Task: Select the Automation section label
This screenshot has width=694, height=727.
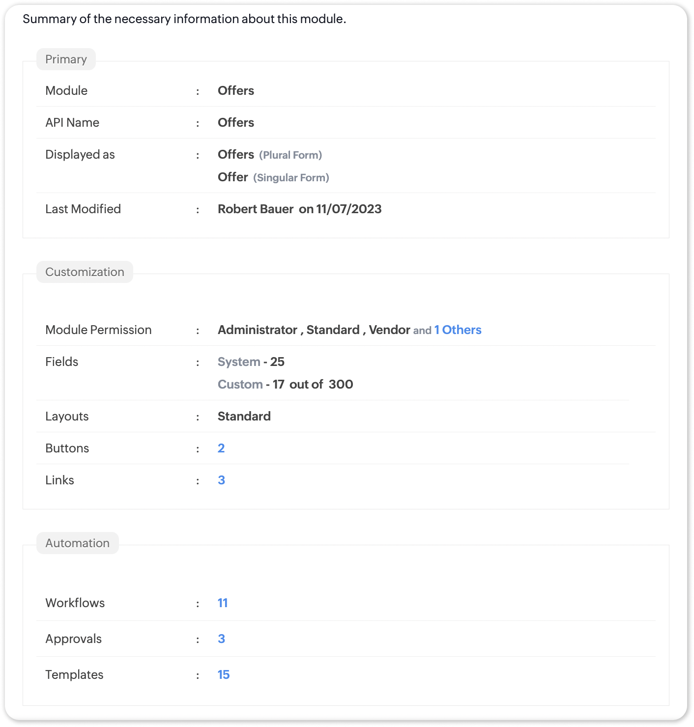Action: pyautogui.click(x=77, y=543)
